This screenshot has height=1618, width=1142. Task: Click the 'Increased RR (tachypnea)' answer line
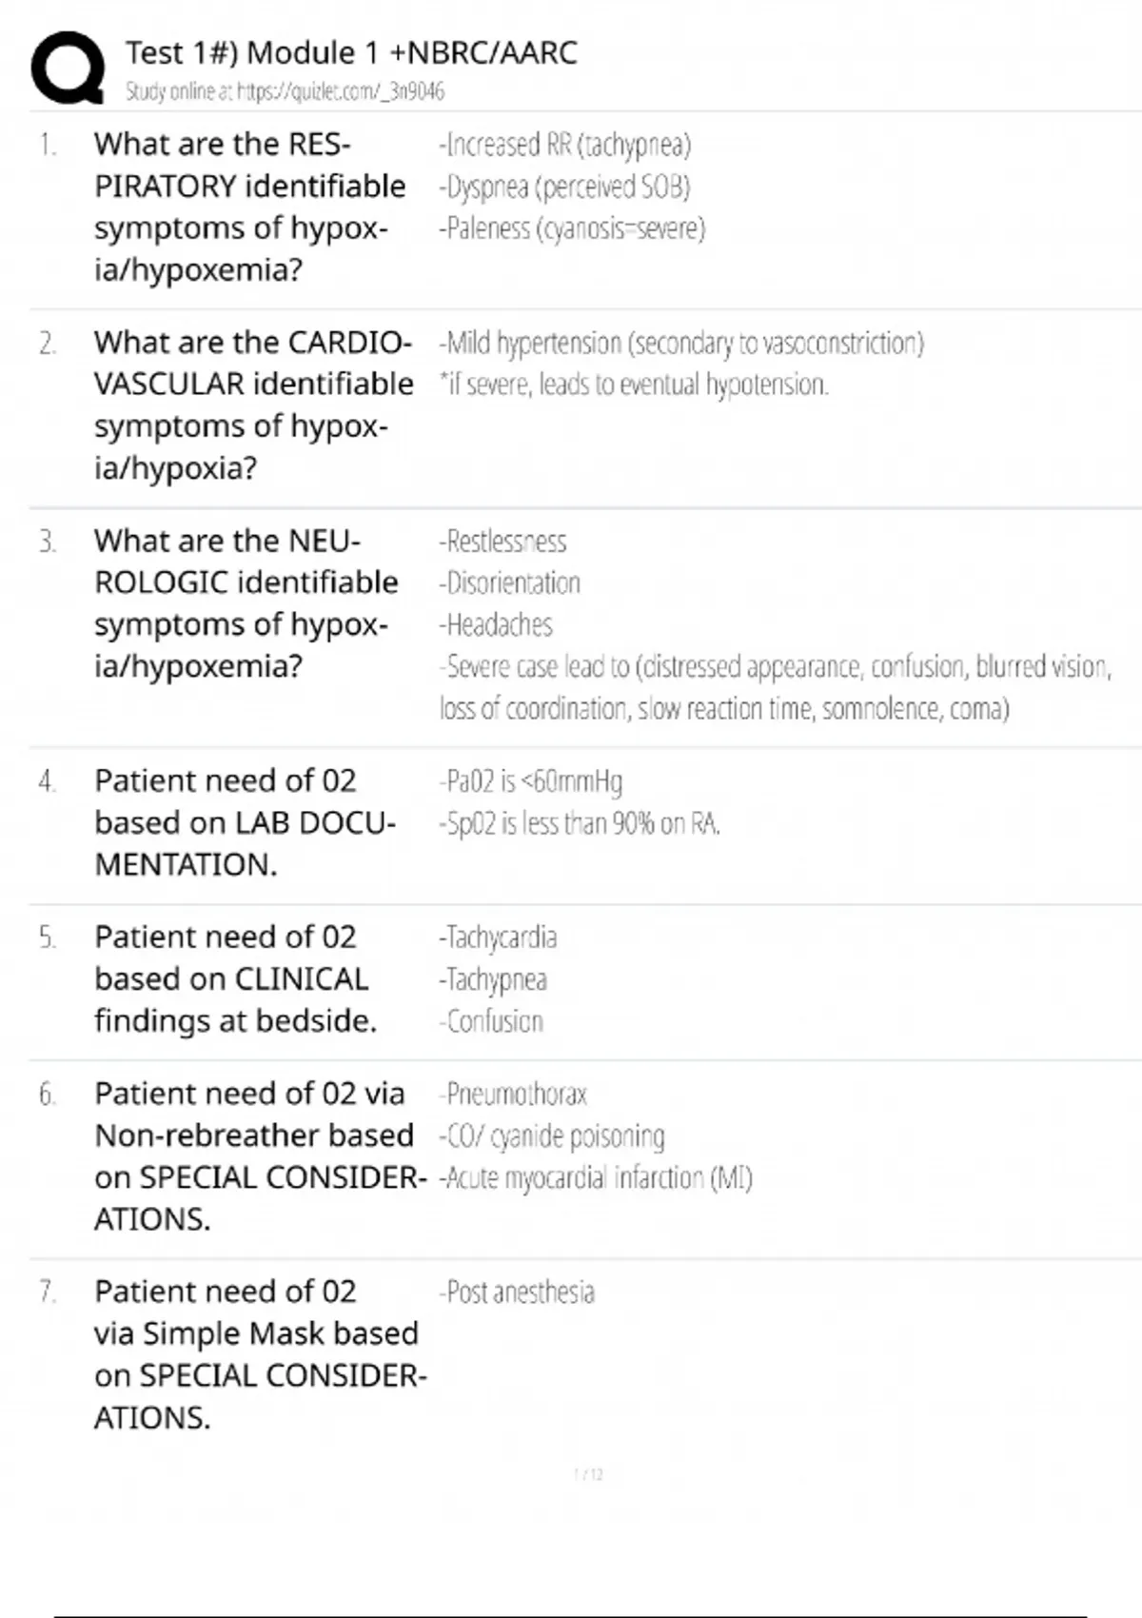[x=564, y=145]
